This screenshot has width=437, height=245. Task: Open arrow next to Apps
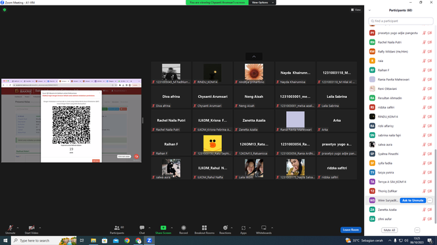(x=250, y=228)
